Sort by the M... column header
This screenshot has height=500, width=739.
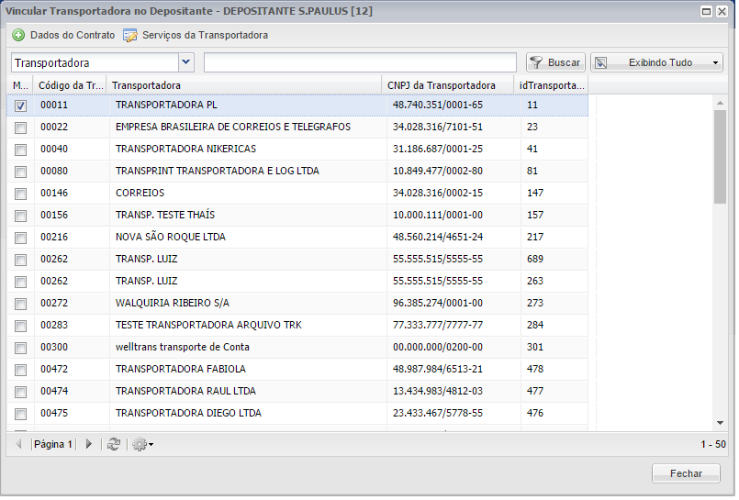click(20, 85)
